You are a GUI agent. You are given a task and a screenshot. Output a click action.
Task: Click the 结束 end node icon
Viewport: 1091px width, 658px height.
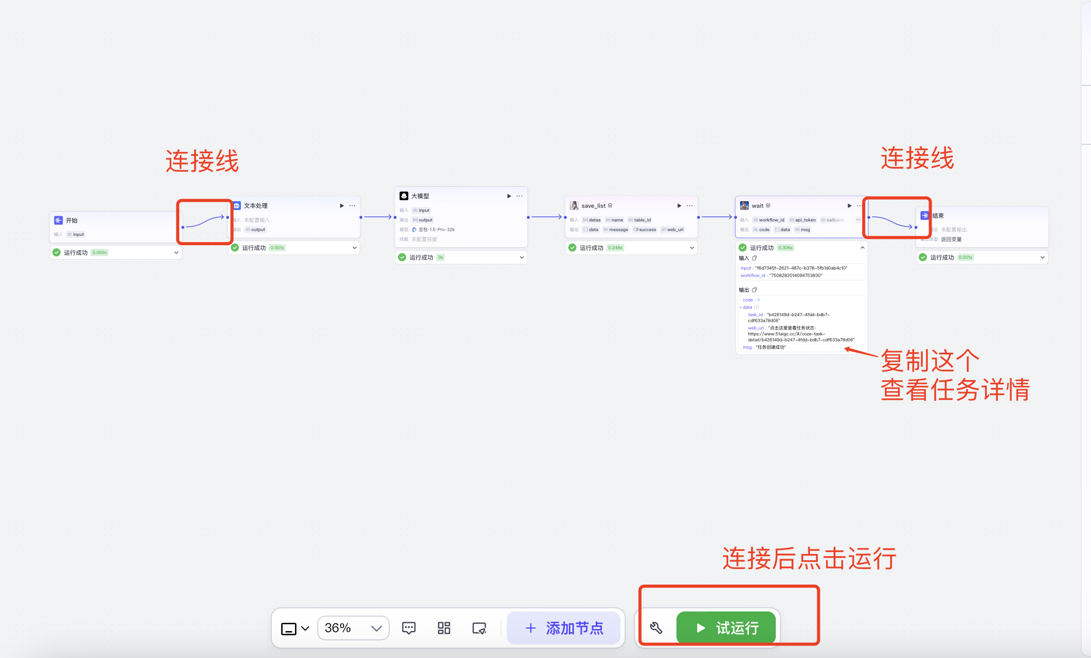point(925,215)
